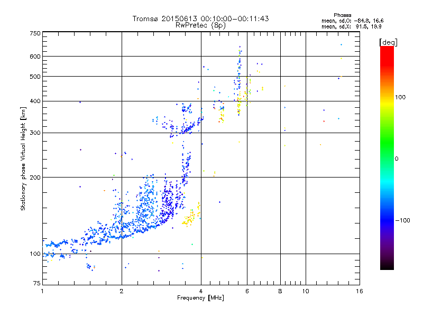Click the frequency axis '10' tick label
Viewport: 423px width, 317px height.
click(x=306, y=291)
